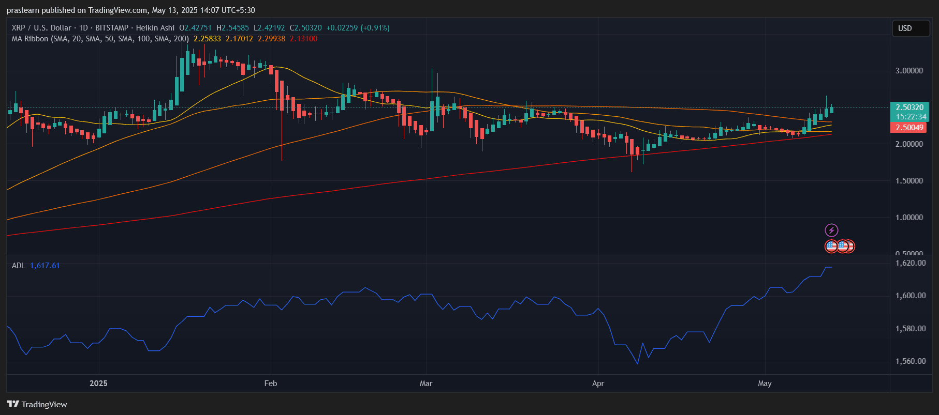Click the leftmost US flag economic event icon
Image resolution: width=939 pixels, height=415 pixels.
pos(831,247)
